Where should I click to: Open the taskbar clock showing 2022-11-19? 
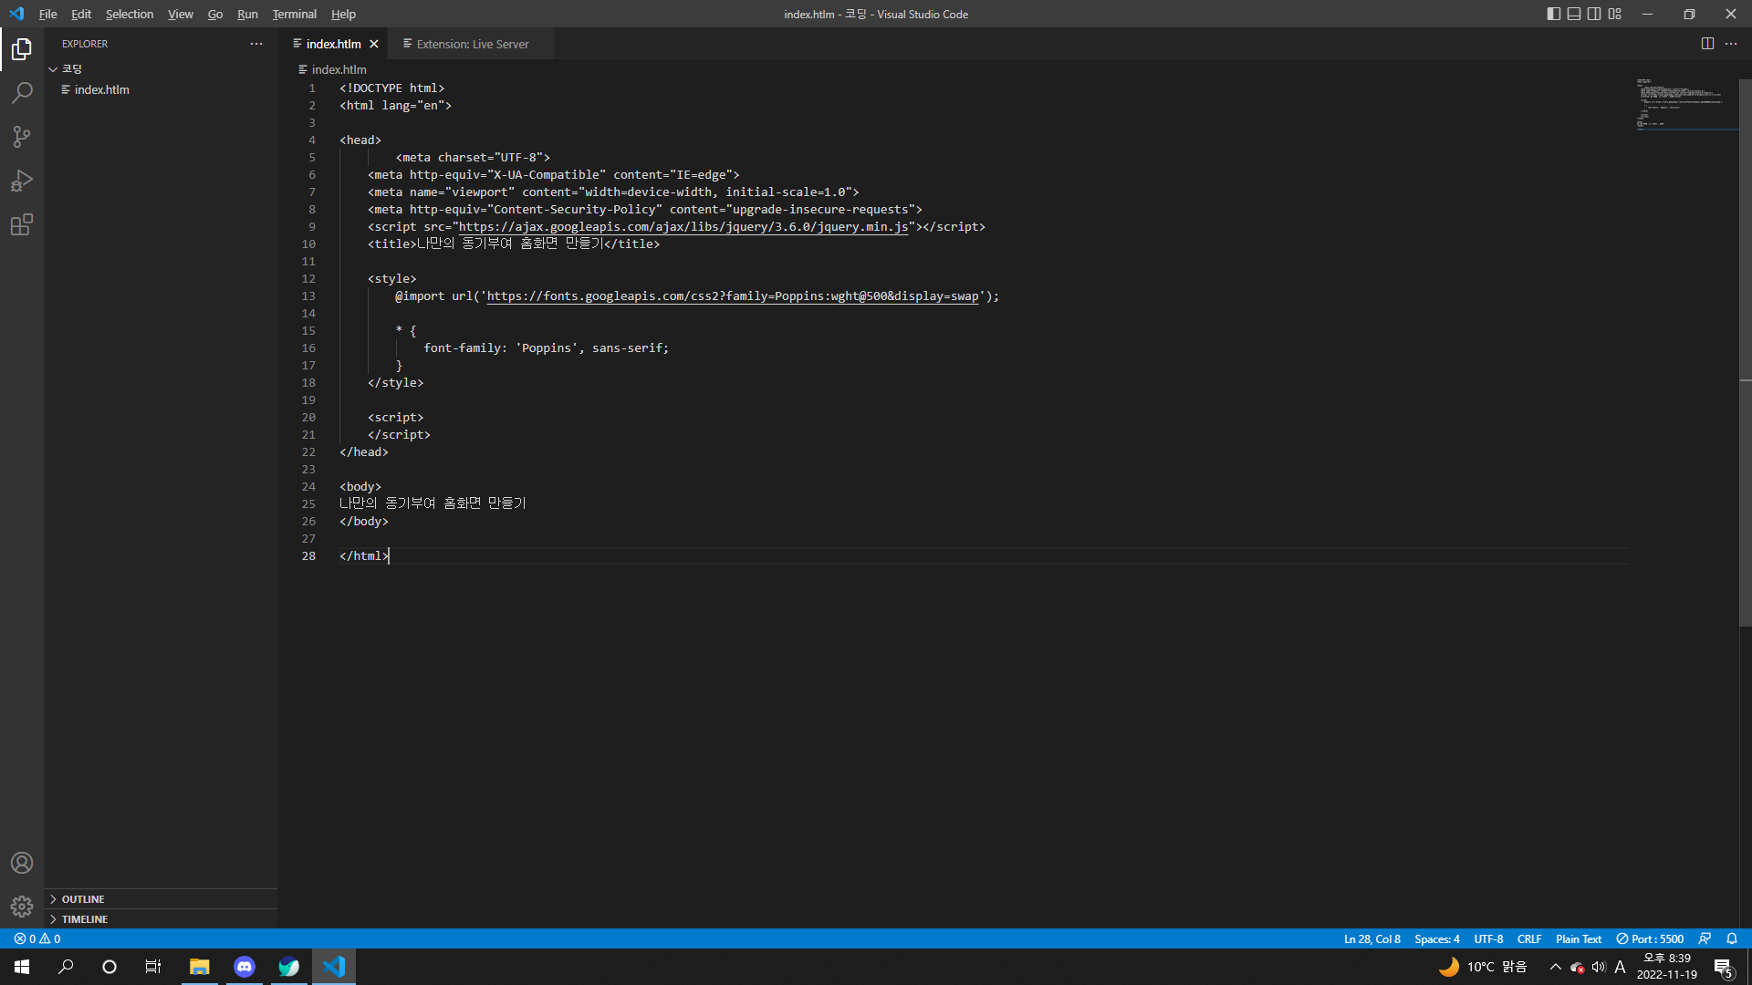click(1667, 967)
